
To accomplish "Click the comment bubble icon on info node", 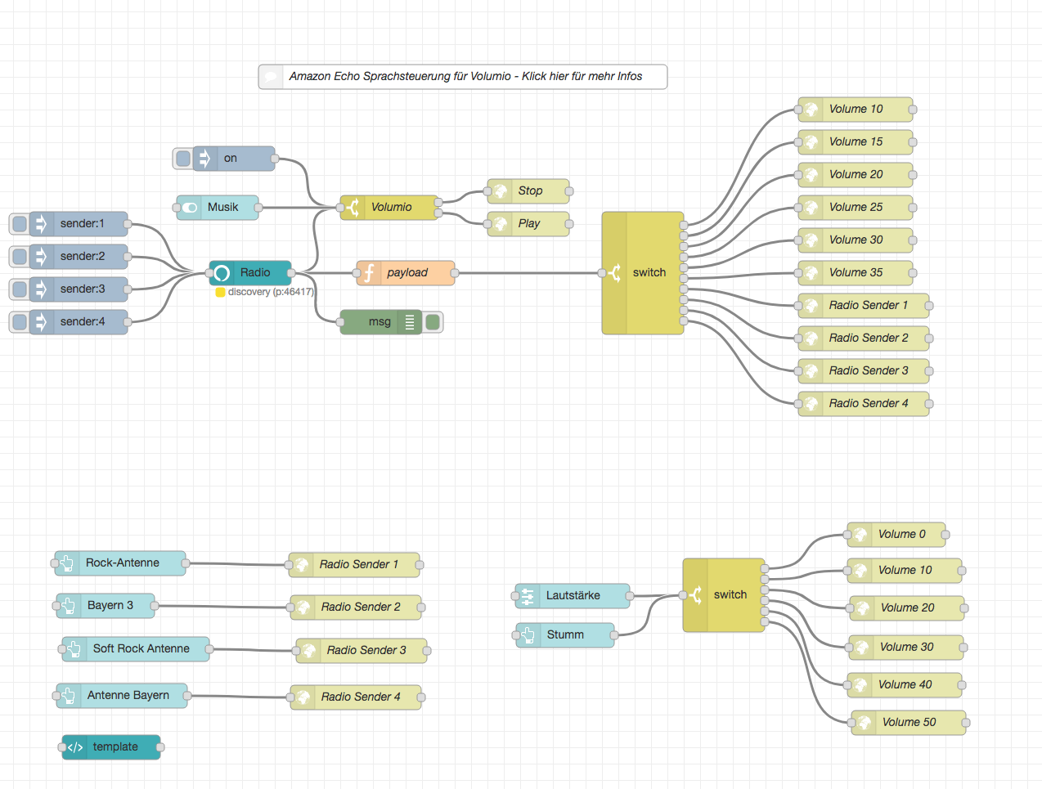I will [272, 77].
